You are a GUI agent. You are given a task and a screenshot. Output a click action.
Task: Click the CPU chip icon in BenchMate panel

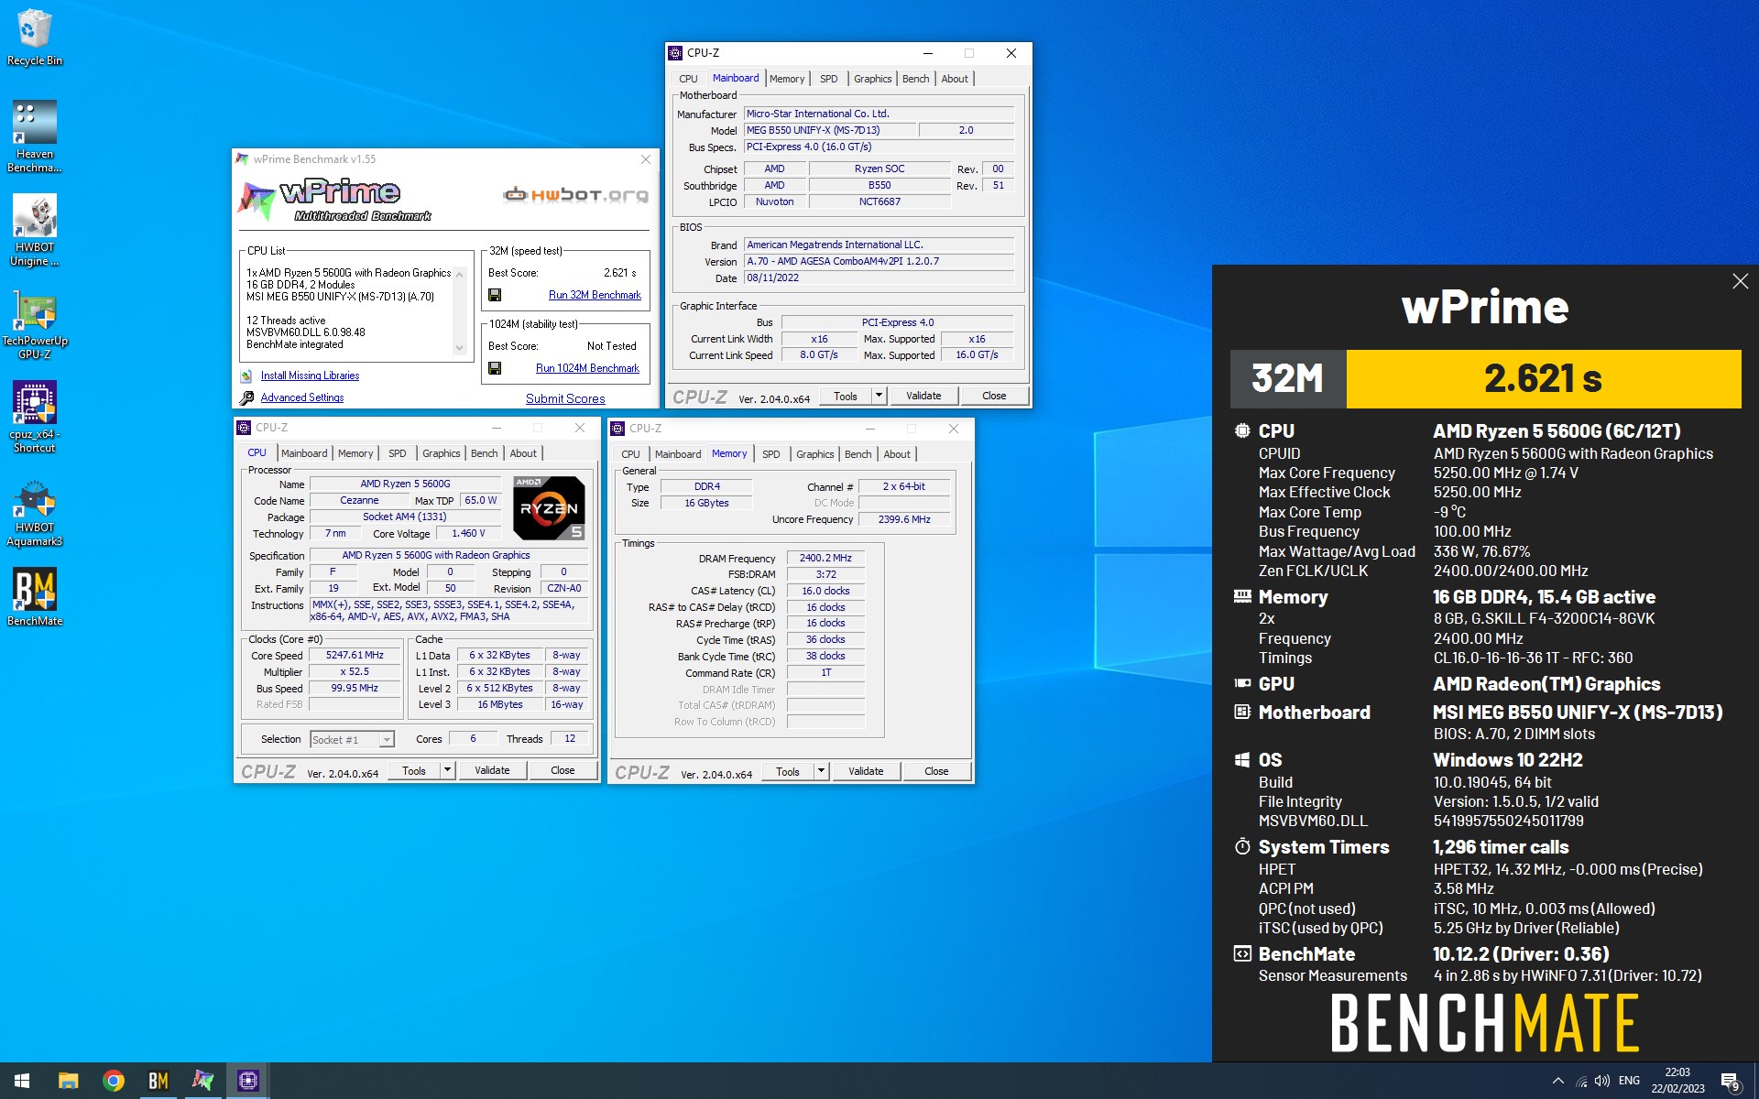coord(1242,430)
